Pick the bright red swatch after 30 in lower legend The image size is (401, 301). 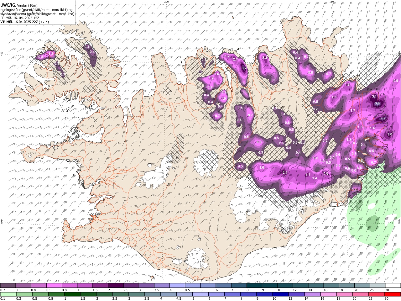(x=393, y=294)
